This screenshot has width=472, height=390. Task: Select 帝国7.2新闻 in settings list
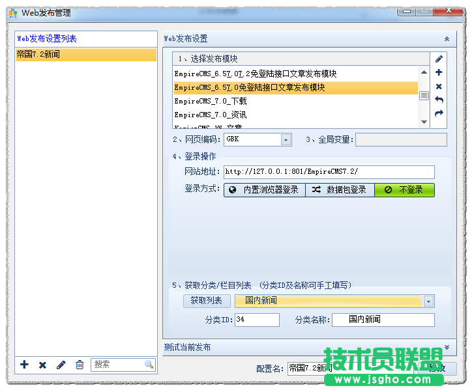85,55
